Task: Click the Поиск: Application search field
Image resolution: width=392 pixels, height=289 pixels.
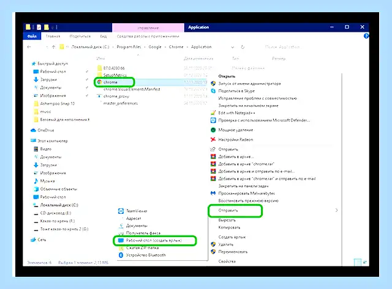Action: point(282,47)
